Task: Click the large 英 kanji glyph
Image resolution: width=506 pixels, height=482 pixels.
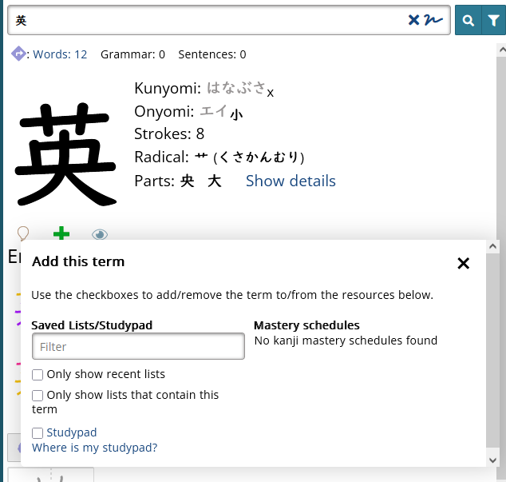Action: pyautogui.click(x=65, y=154)
